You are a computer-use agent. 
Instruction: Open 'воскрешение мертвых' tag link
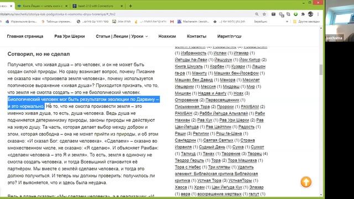(219, 194)
